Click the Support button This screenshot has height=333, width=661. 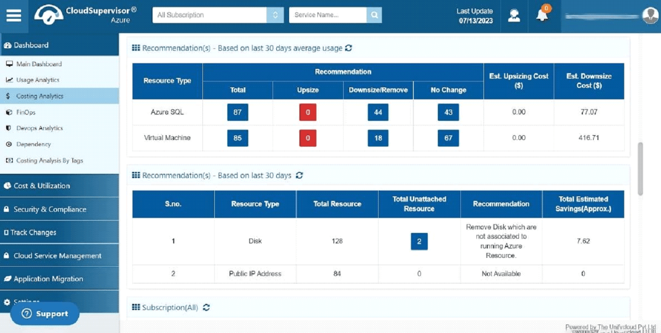tap(45, 314)
